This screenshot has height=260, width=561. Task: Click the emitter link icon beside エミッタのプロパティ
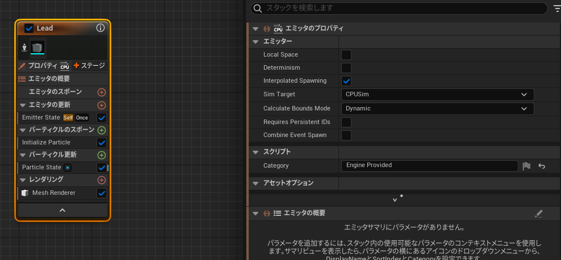(267, 29)
